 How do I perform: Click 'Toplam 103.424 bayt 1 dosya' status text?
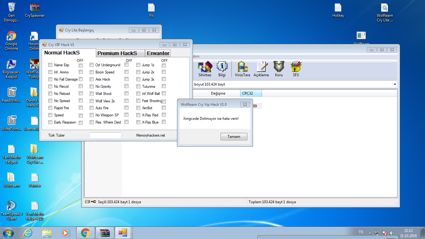272,202
